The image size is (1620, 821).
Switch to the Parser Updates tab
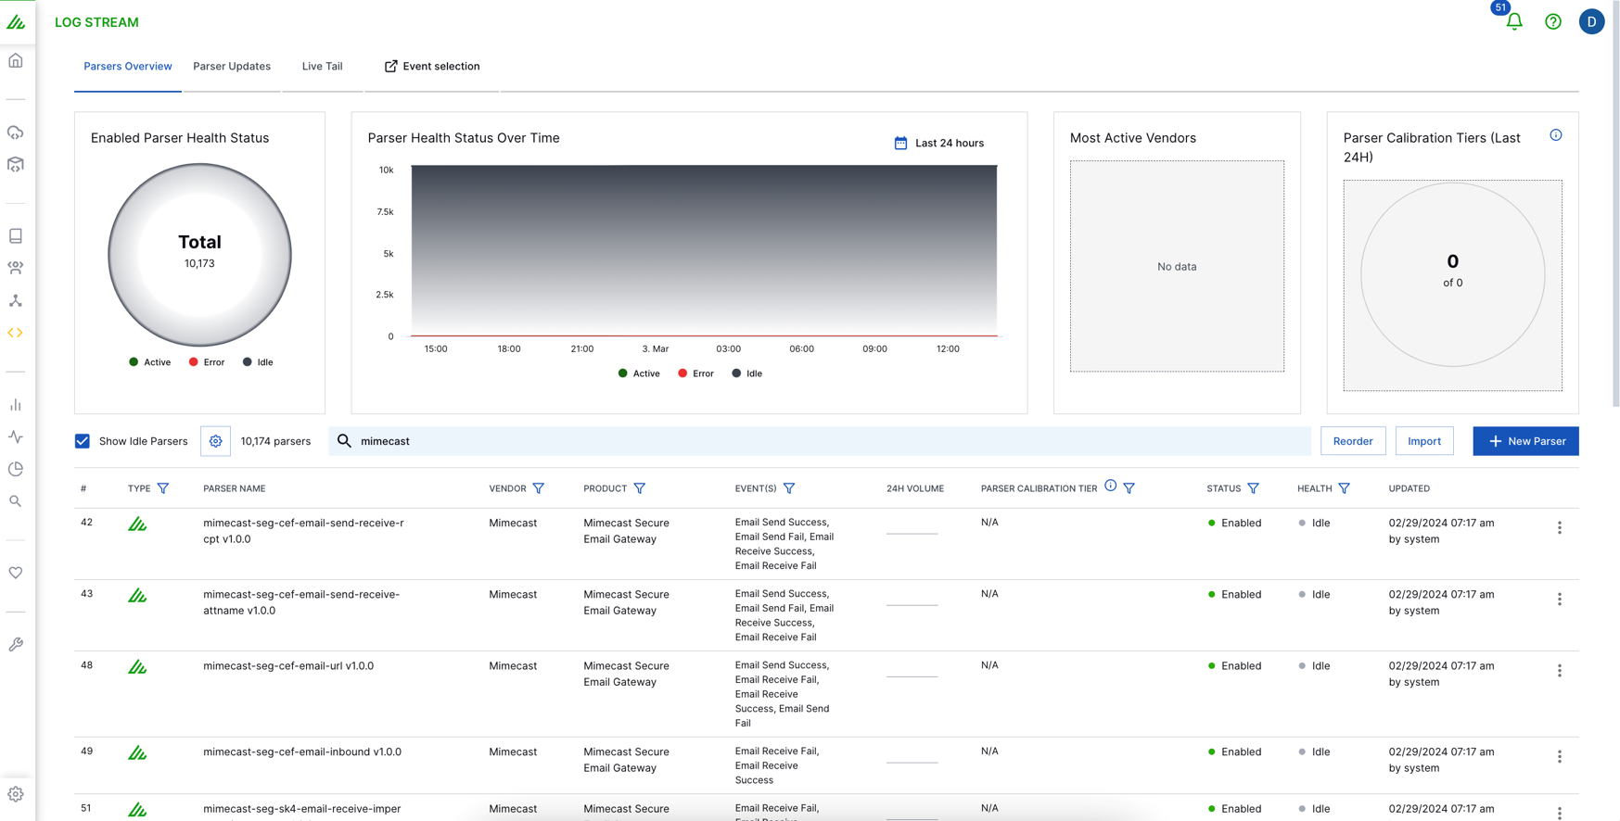[x=232, y=67]
